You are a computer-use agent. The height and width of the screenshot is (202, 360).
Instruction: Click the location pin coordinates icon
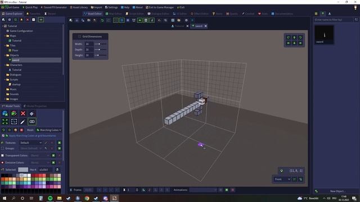click(x=282, y=171)
